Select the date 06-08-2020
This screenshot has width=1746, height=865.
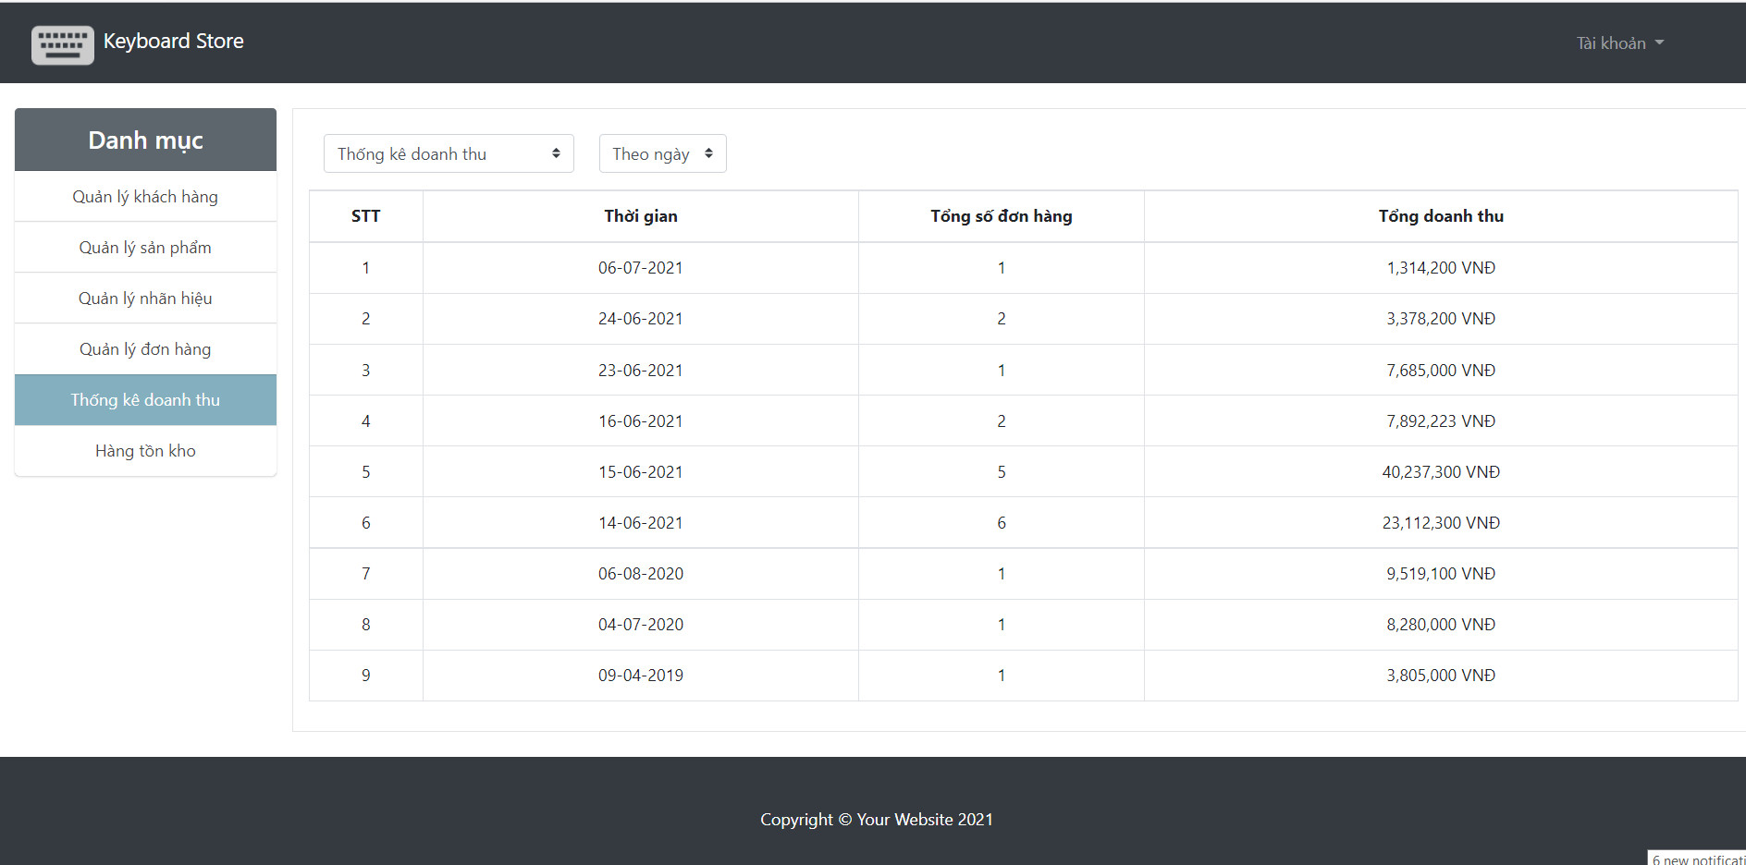(641, 574)
